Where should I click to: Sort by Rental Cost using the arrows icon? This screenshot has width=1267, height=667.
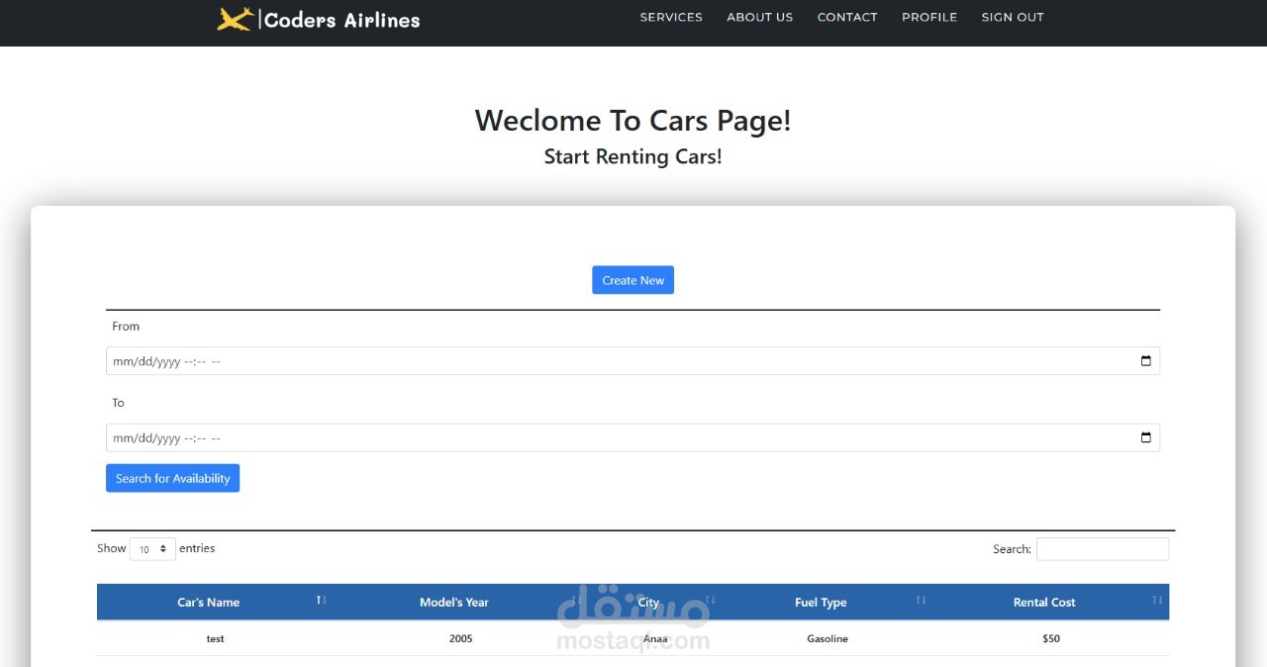[x=1157, y=600]
